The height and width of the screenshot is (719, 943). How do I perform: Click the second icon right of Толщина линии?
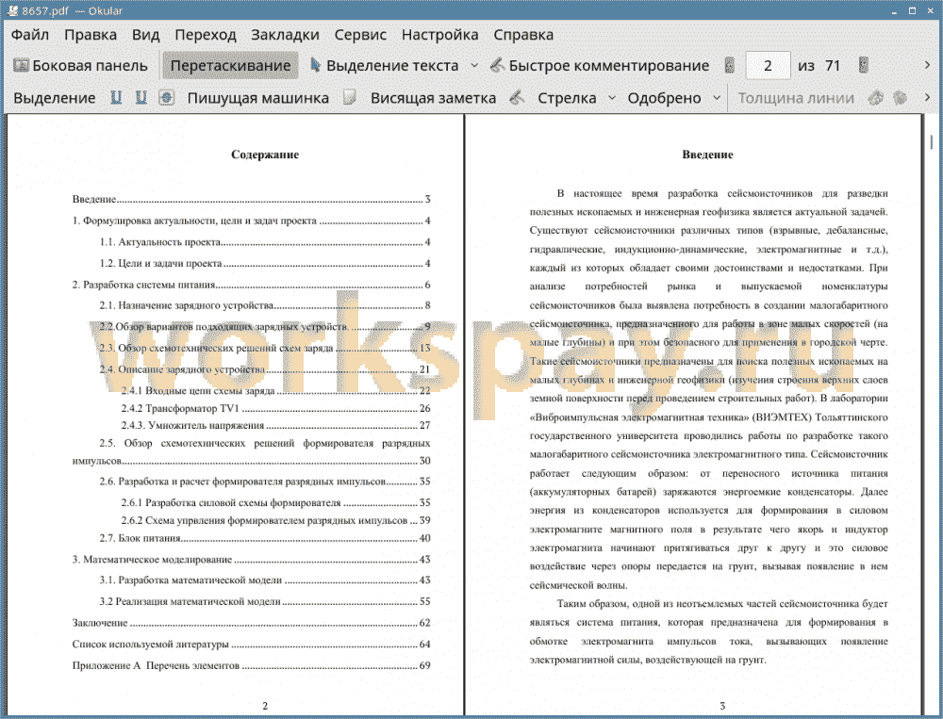tap(900, 97)
